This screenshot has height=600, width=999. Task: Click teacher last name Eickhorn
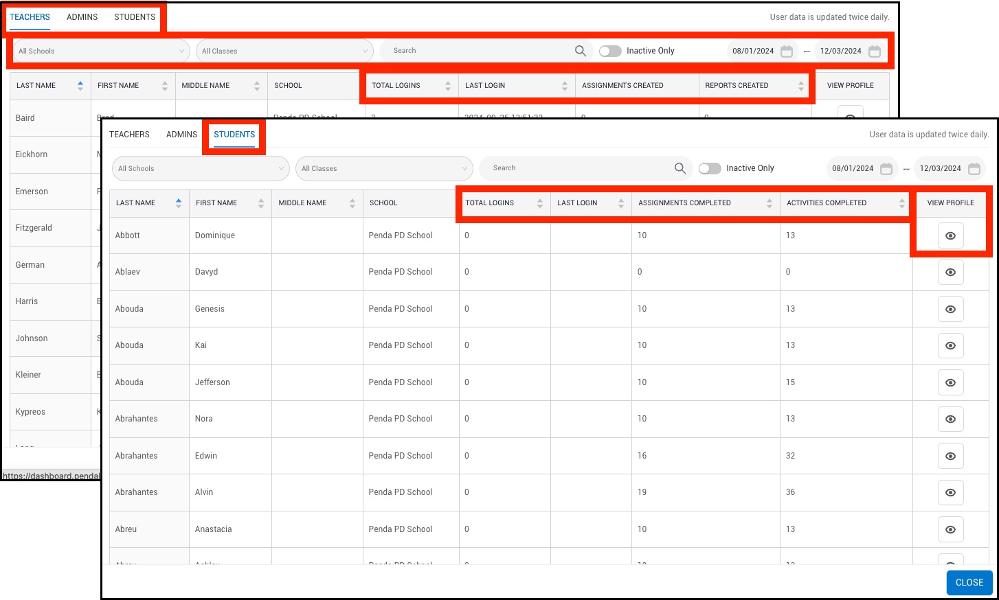pos(32,154)
